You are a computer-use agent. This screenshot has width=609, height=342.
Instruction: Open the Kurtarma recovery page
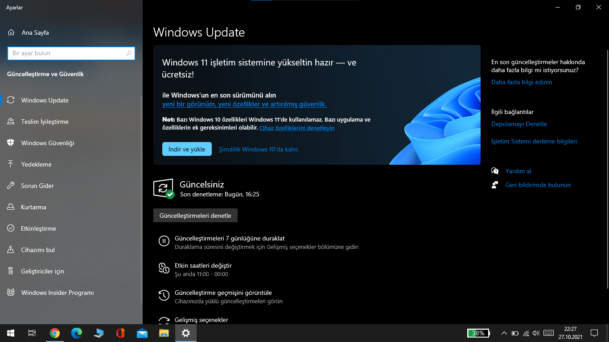tap(71, 207)
